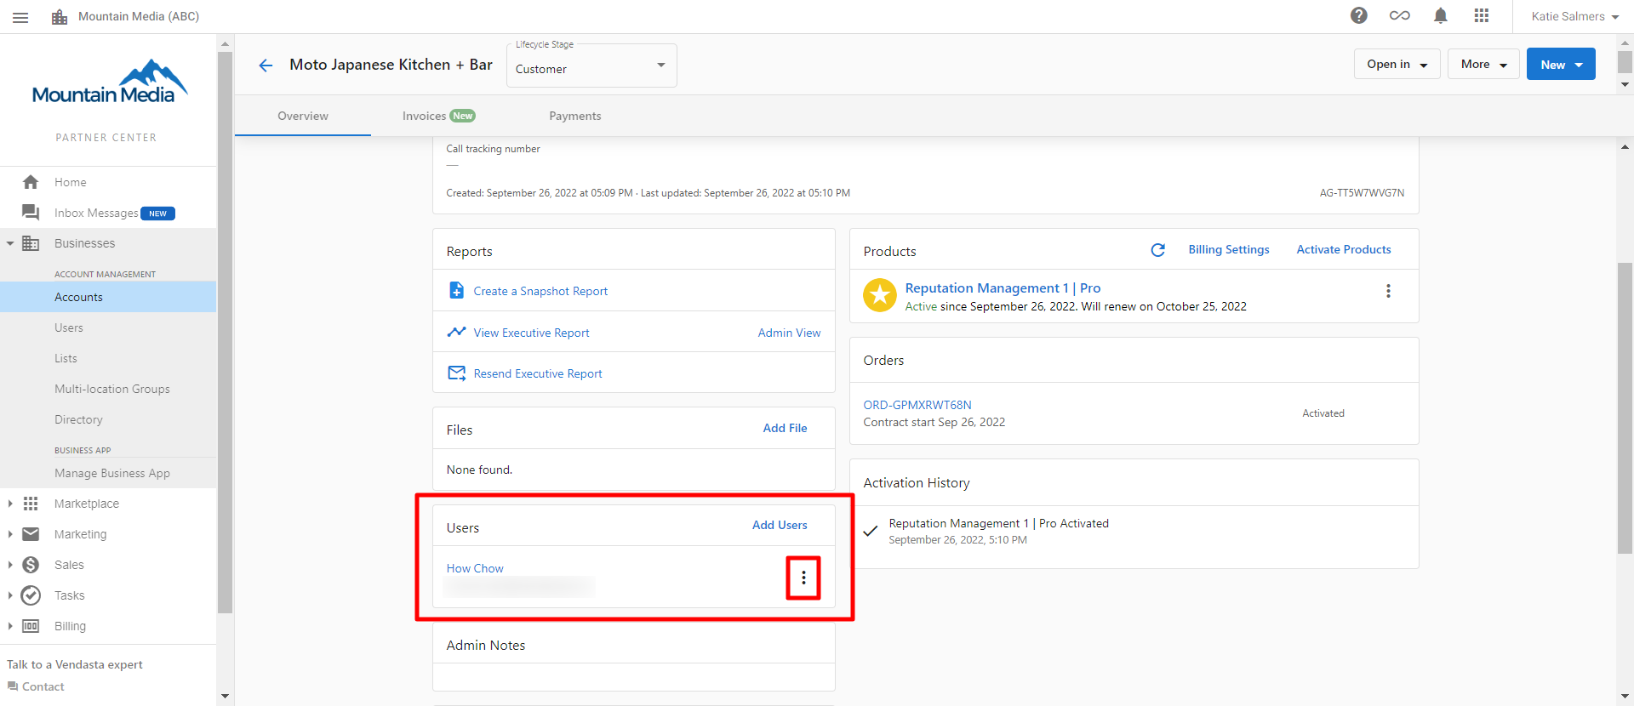Click the Mountain Media logo
This screenshot has width=1634, height=706.
coord(109,82)
